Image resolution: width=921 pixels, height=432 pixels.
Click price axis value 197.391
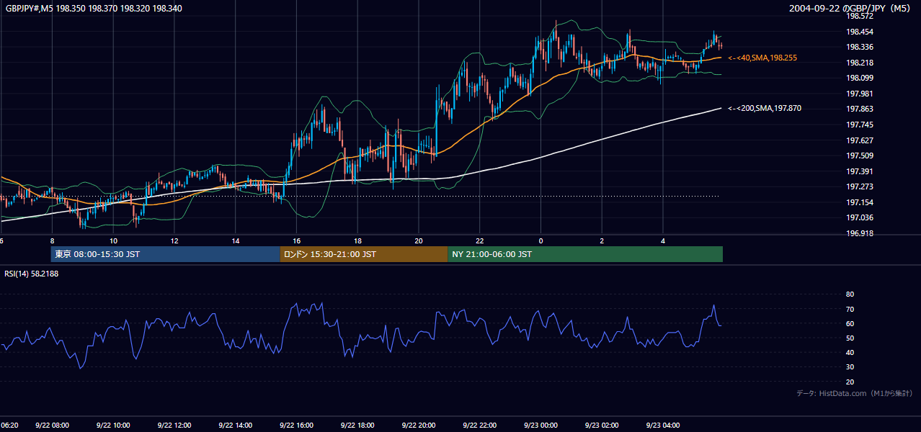(860, 171)
